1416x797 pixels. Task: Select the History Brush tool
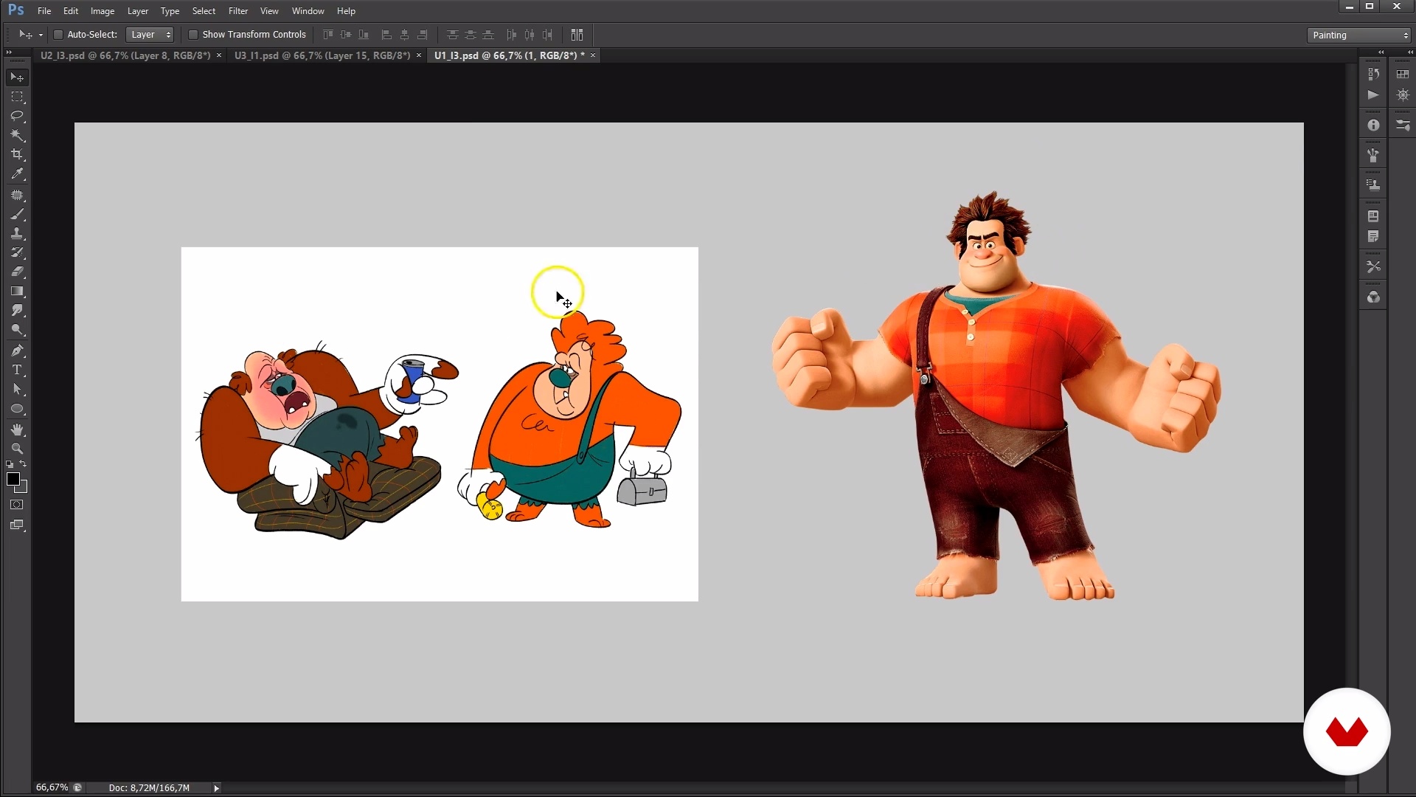coord(17,253)
